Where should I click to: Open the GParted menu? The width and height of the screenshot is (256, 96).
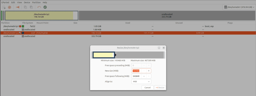tap(5, 2)
